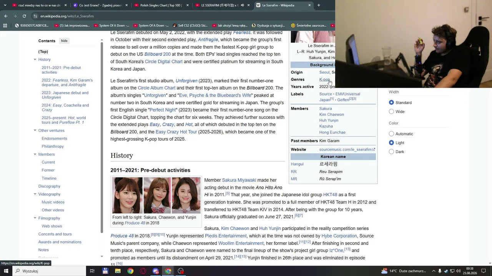Viewport: 492px width, 276px height.
Task: Open the Hybe Corporation link
Action: click(339, 236)
